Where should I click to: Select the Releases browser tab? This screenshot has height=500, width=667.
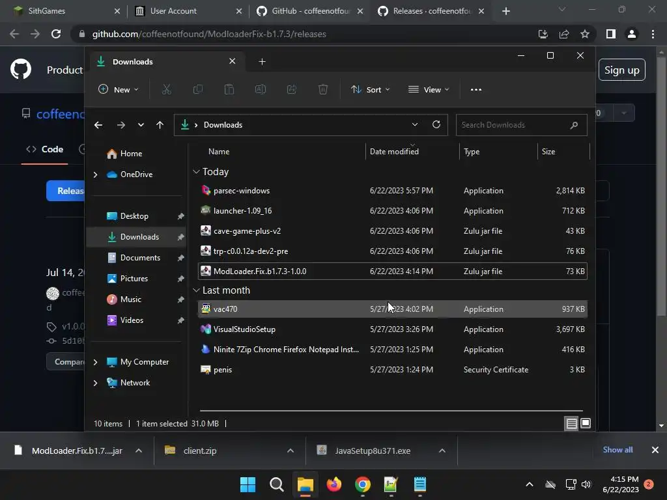(x=432, y=11)
